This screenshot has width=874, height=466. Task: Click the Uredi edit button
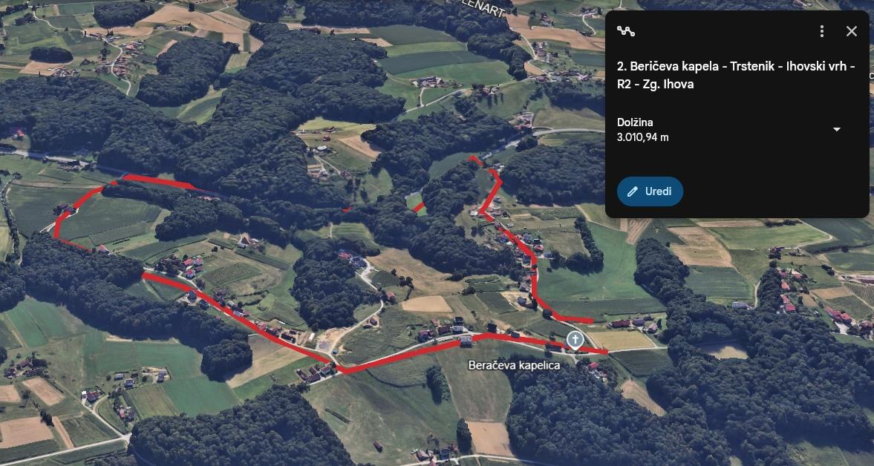(650, 191)
